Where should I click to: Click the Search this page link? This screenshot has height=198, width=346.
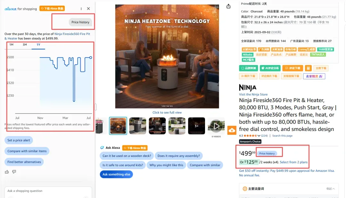[x=282, y=136]
